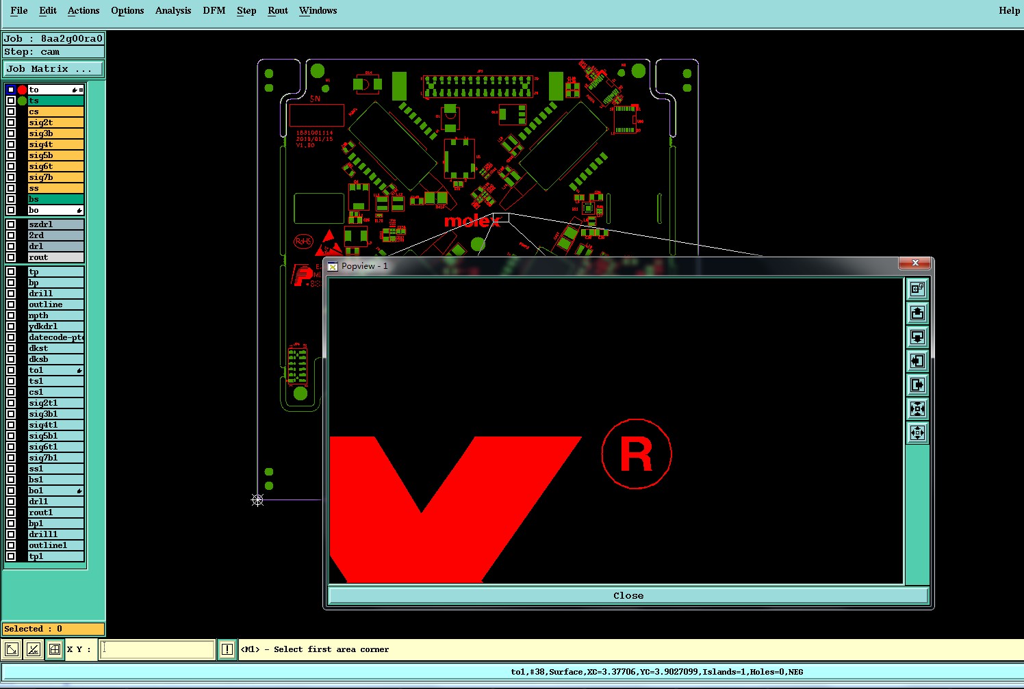Click the red color circle of layer to
Image resolution: width=1024 pixels, height=689 pixels.
pyautogui.click(x=22, y=90)
